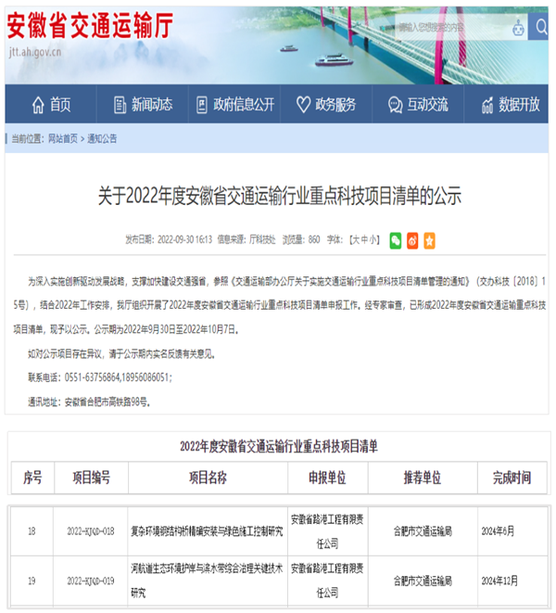Click 安徽省路港工程有限责任公司 in row 18
Viewport: 556px width, 613px height.
tap(327, 531)
